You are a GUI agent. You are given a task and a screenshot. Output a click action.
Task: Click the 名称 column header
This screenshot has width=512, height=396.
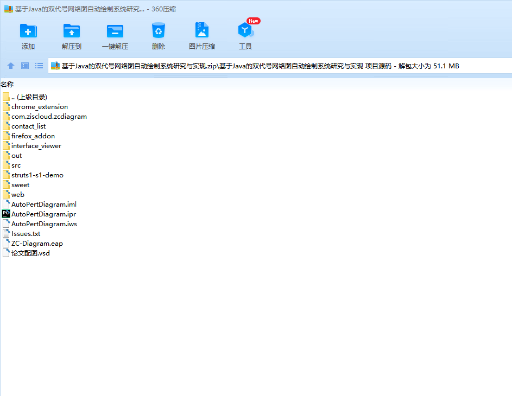click(x=7, y=85)
